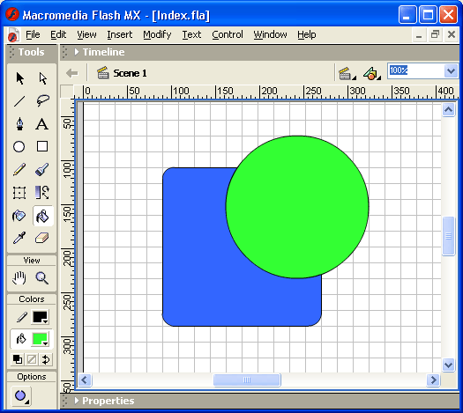Toggle the No Color button
The width and height of the screenshot is (463, 413).
click(32, 359)
